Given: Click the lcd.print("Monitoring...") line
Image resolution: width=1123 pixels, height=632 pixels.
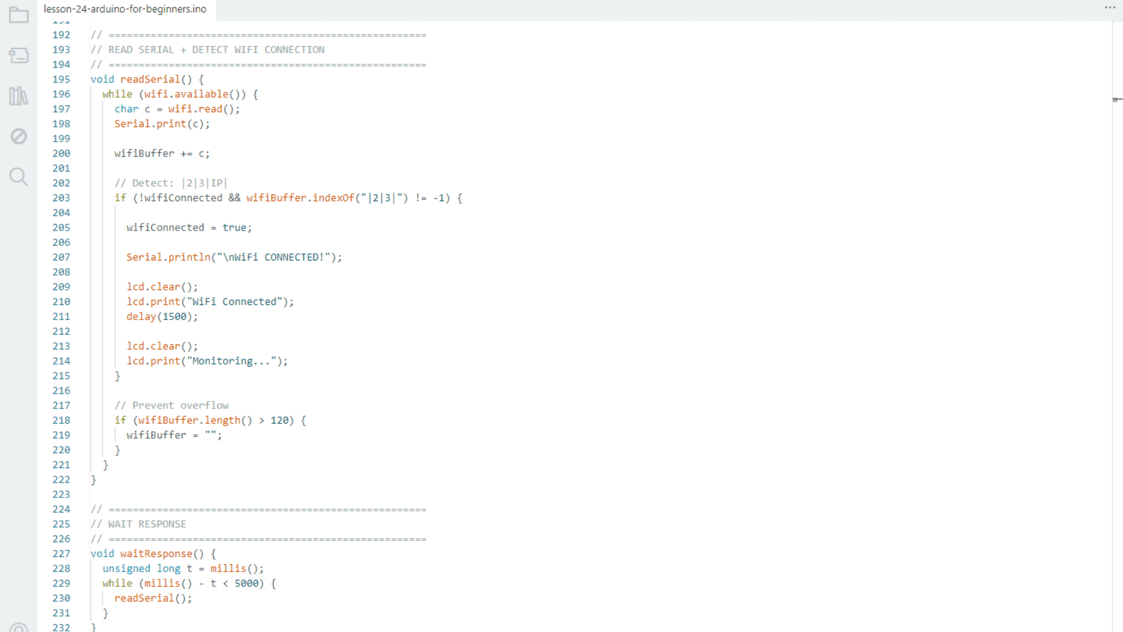Looking at the screenshot, I should pyautogui.click(x=207, y=361).
